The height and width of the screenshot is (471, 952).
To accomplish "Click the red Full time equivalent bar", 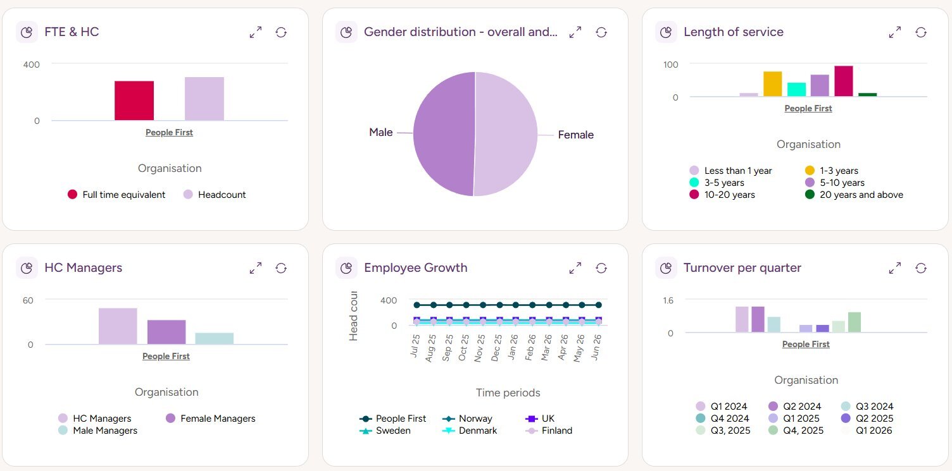I will point(134,101).
